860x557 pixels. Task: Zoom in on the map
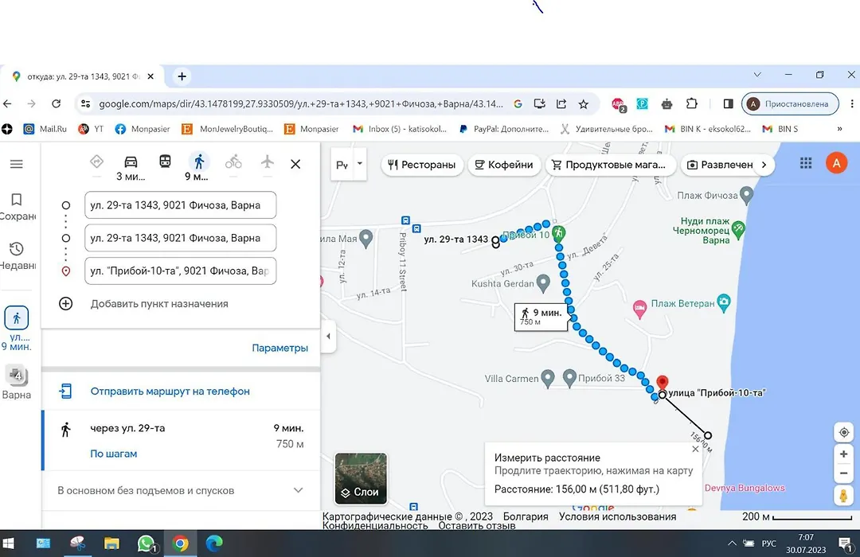point(843,454)
